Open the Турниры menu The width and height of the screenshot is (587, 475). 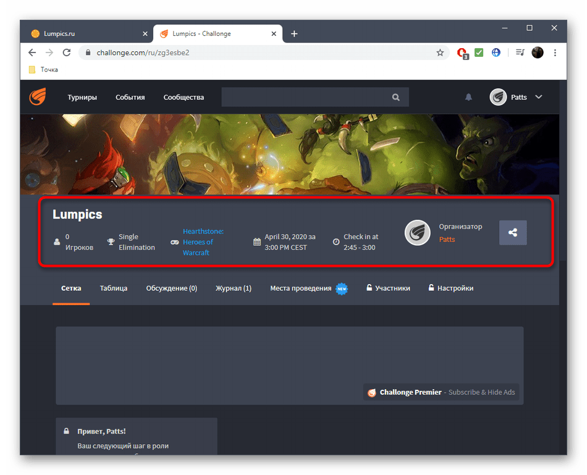tap(82, 98)
